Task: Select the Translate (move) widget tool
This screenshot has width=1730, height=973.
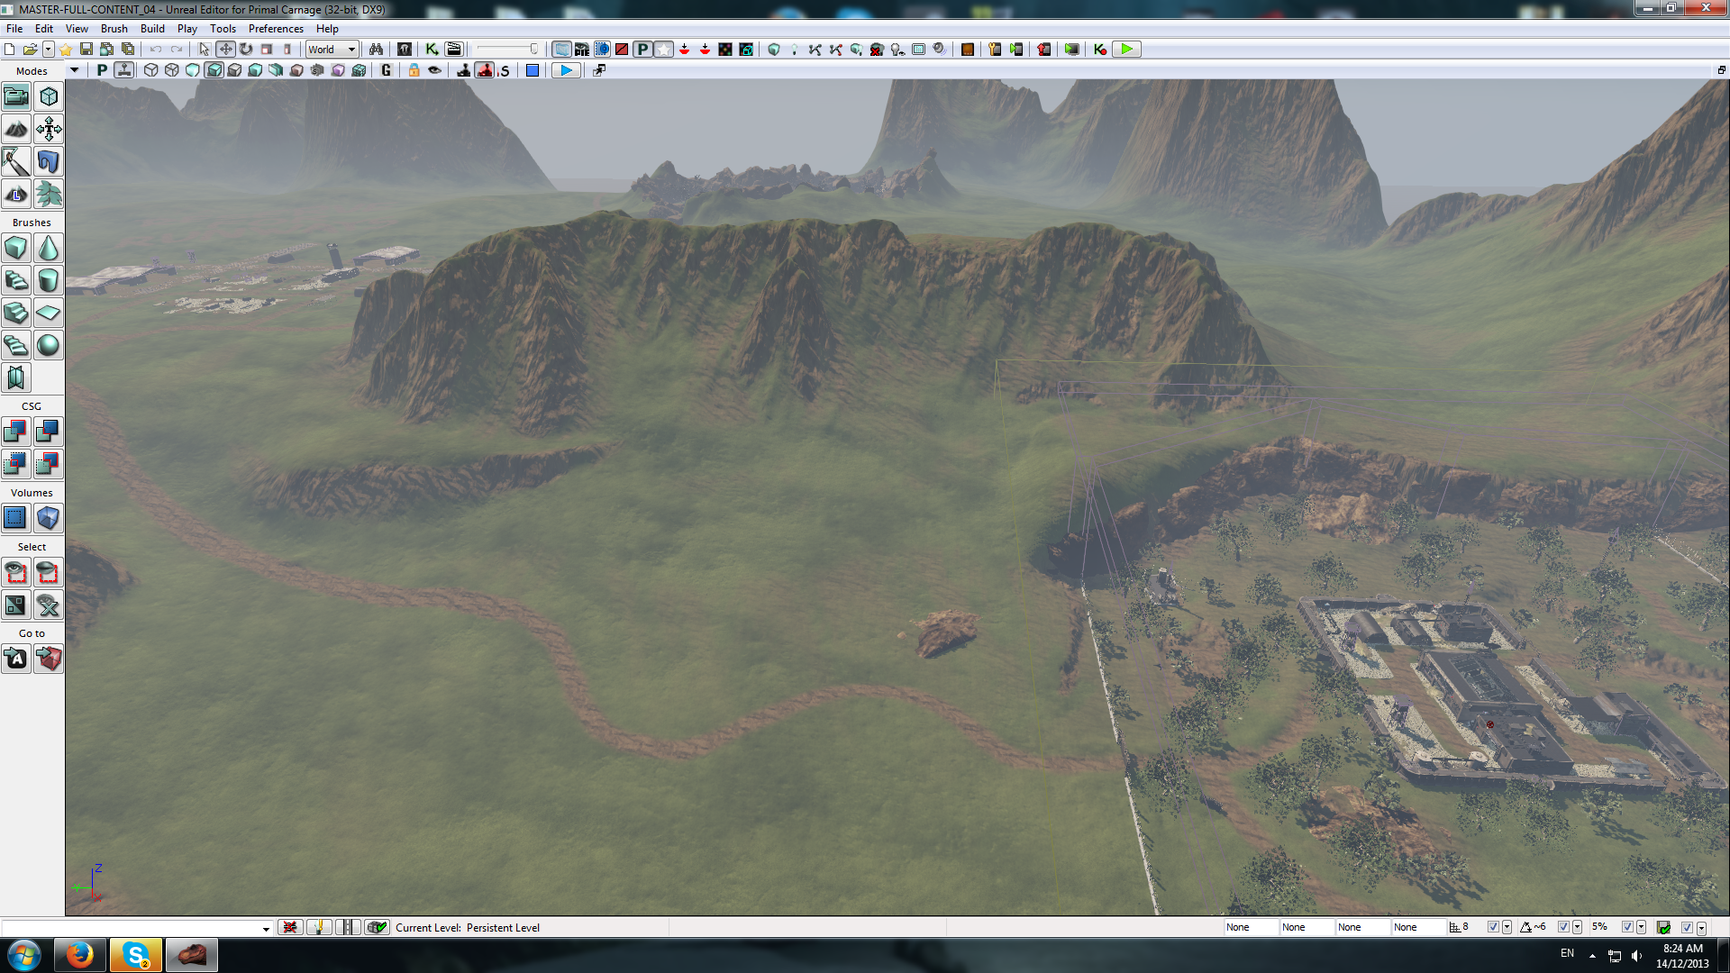Action: click(225, 50)
